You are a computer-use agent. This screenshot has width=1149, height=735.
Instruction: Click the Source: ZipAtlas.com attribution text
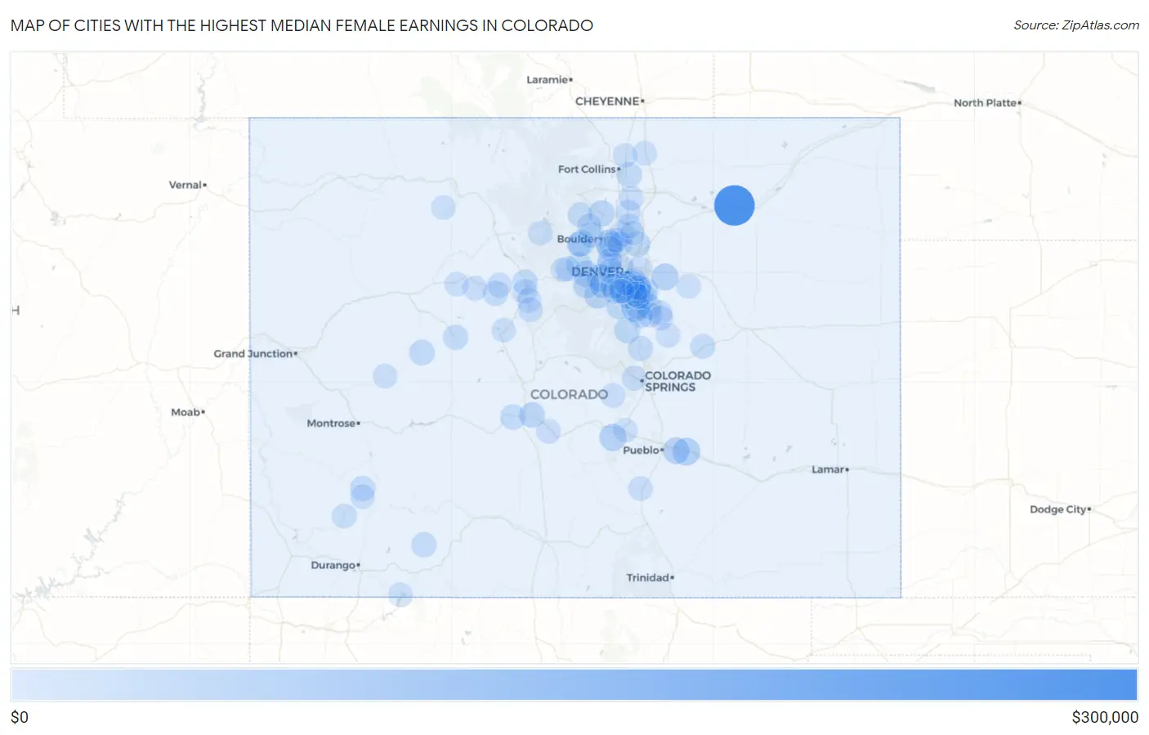coord(1076,25)
